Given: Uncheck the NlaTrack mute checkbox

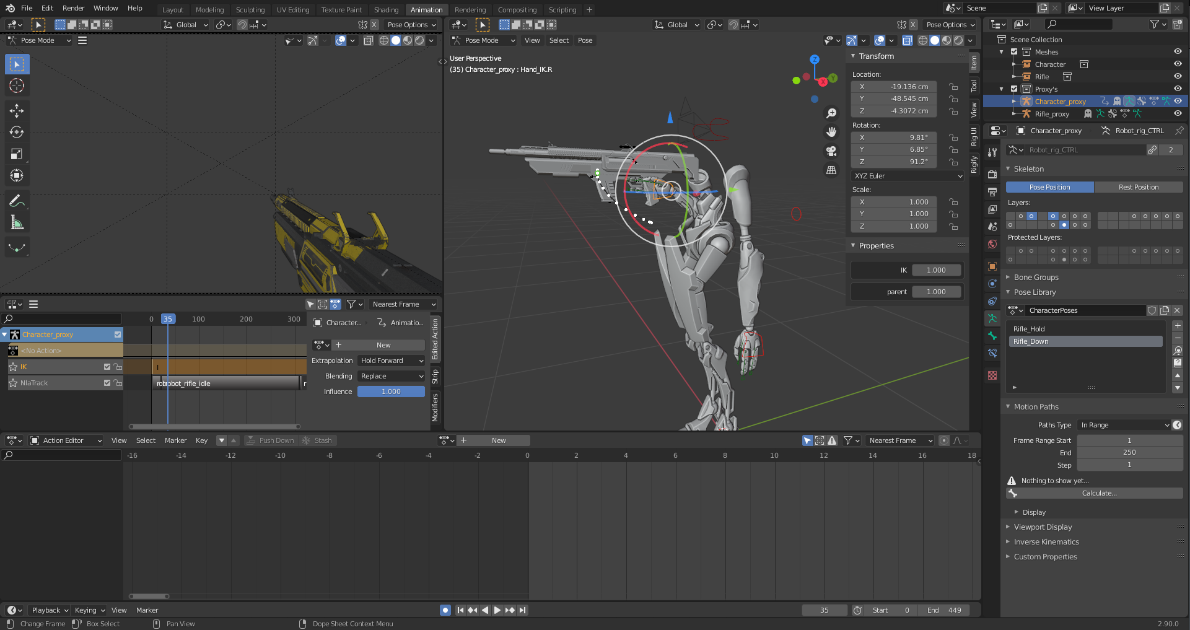Looking at the screenshot, I should (107, 383).
